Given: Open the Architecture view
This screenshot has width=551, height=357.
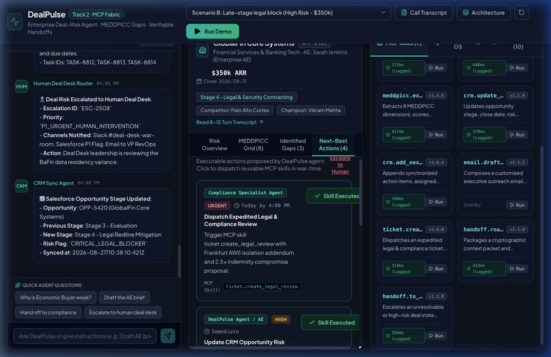Looking at the screenshot, I should (x=483, y=12).
